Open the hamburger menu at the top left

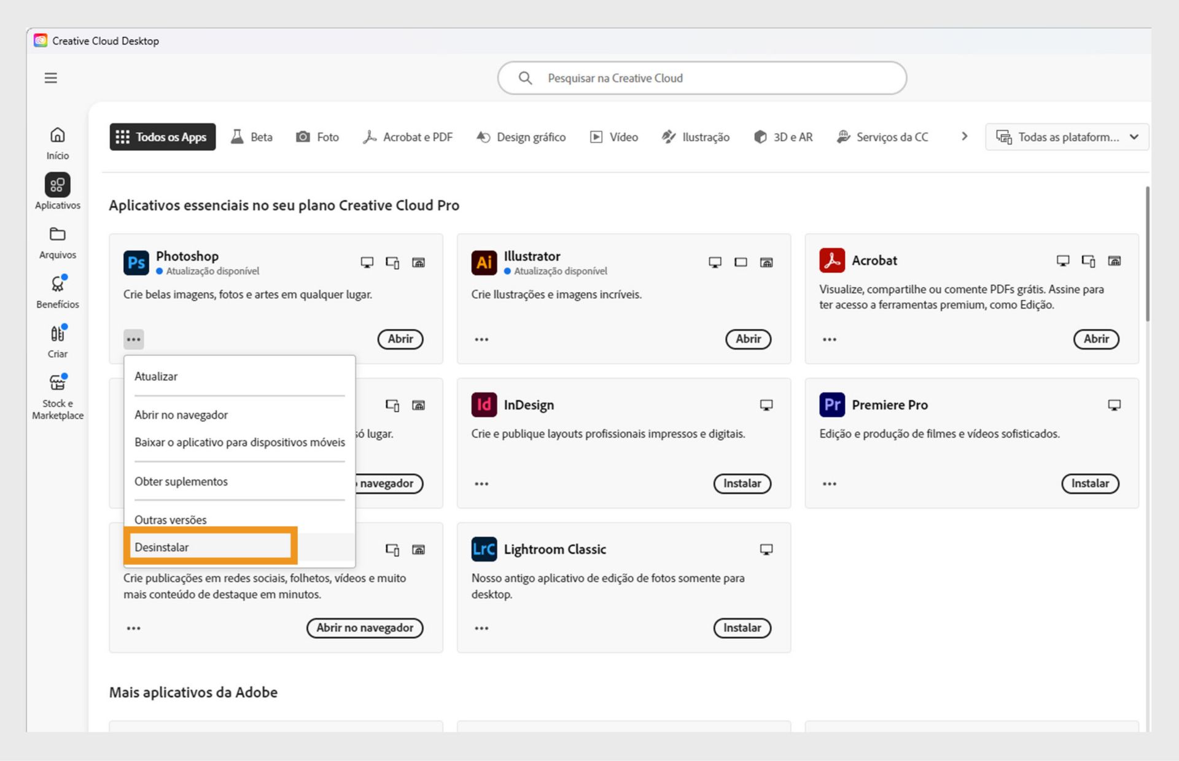pos(50,78)
